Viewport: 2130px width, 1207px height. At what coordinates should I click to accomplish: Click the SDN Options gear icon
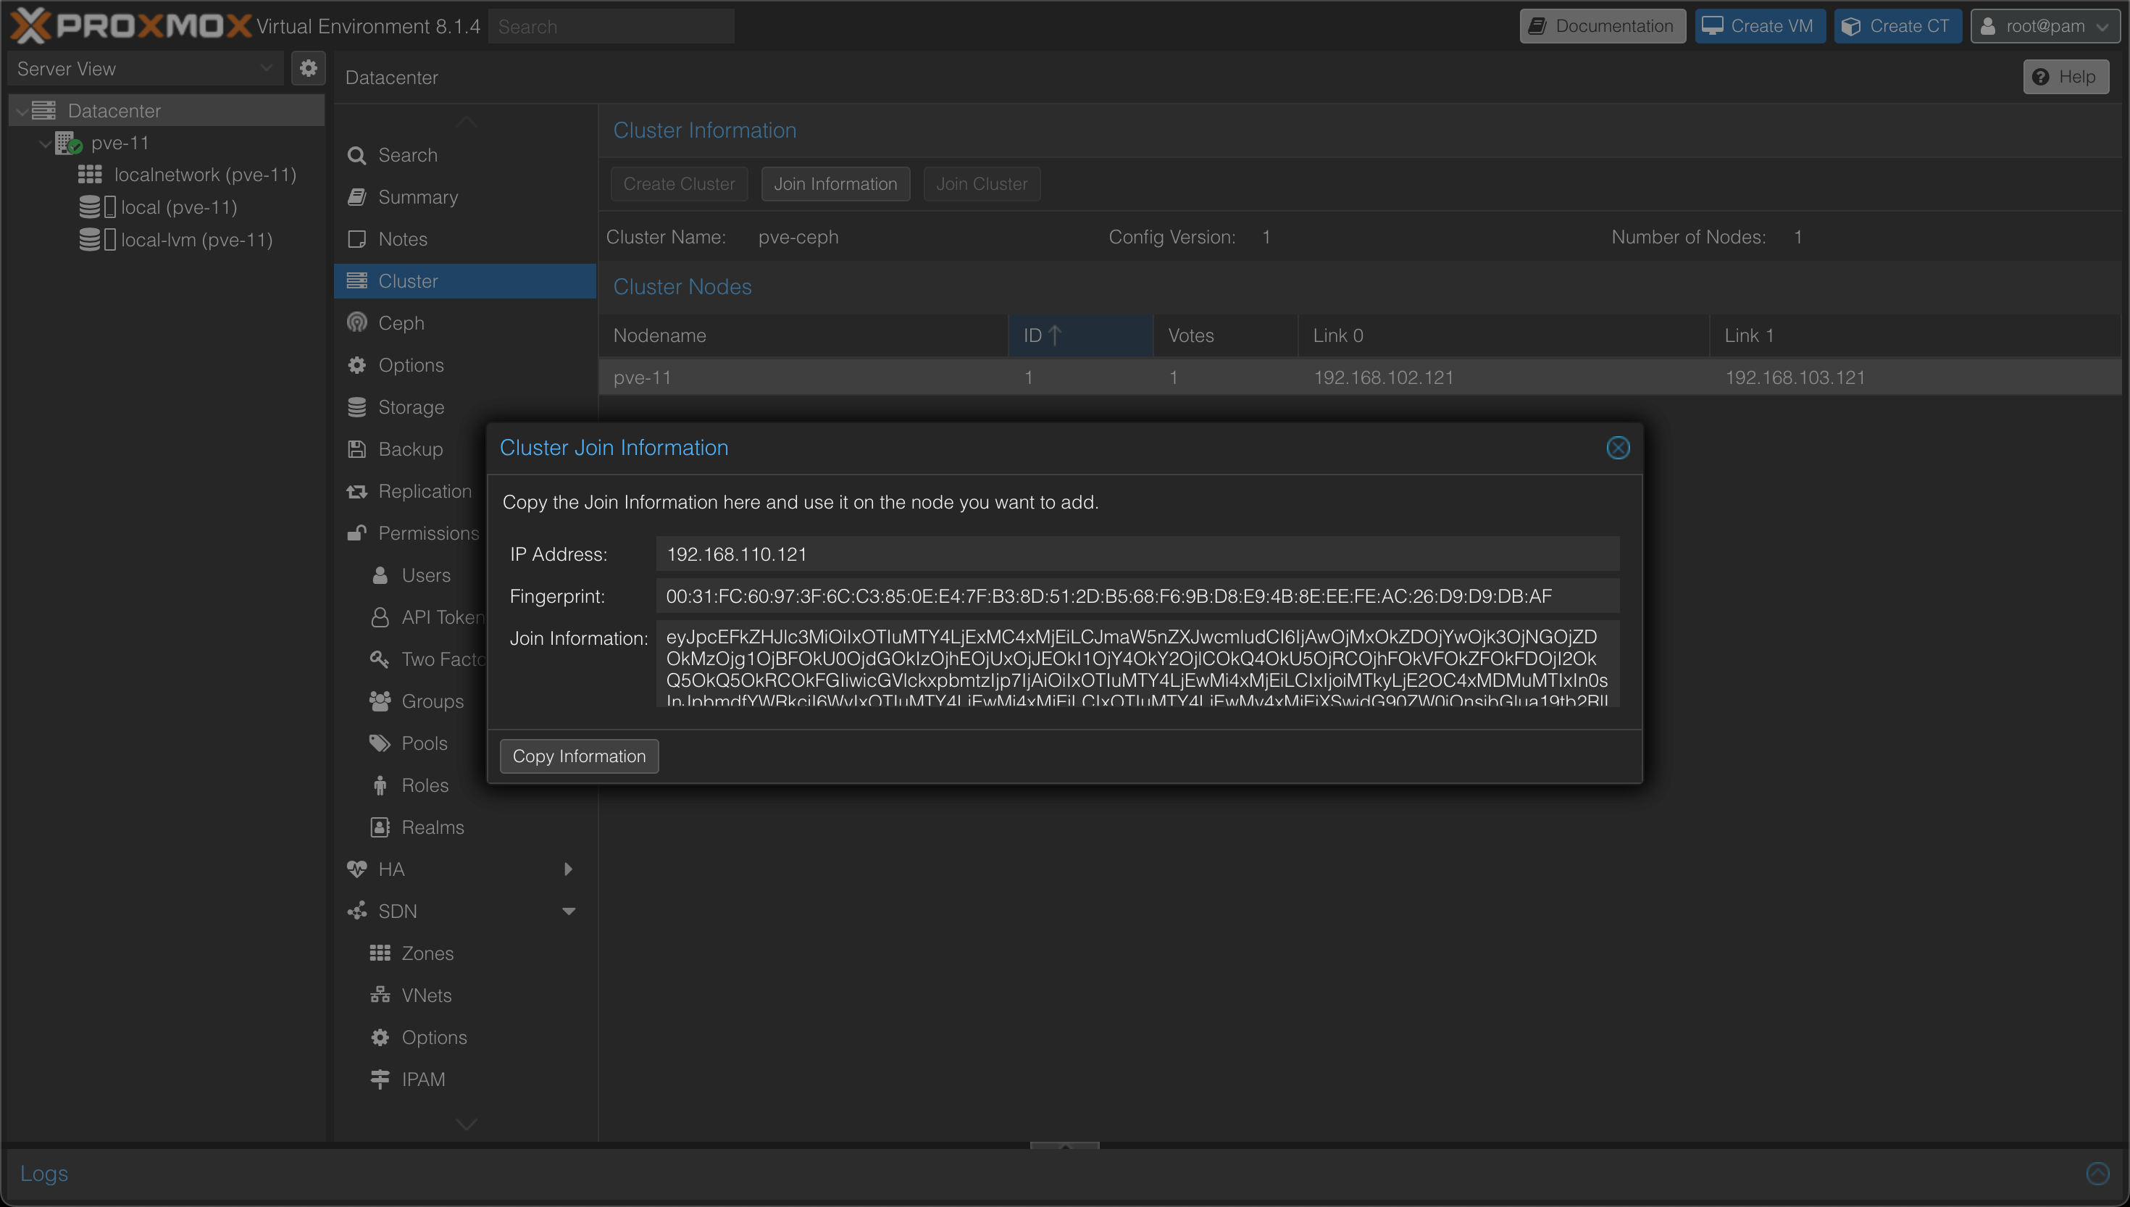380,1038
